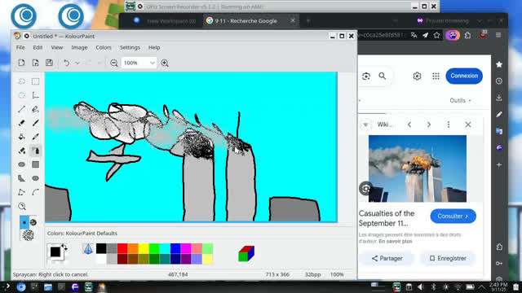
Task: Open the Edit menu
Action: (x=38, y=47)
